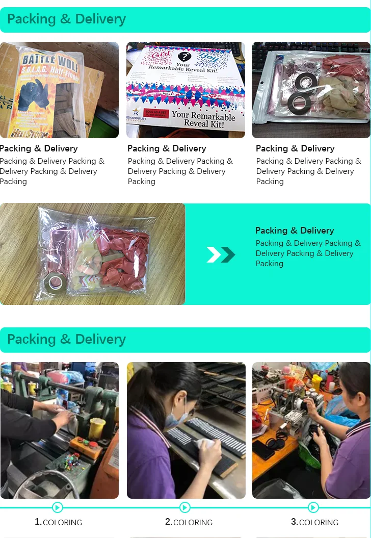View the zip bag with tape rolls photo

pos(311,90)
